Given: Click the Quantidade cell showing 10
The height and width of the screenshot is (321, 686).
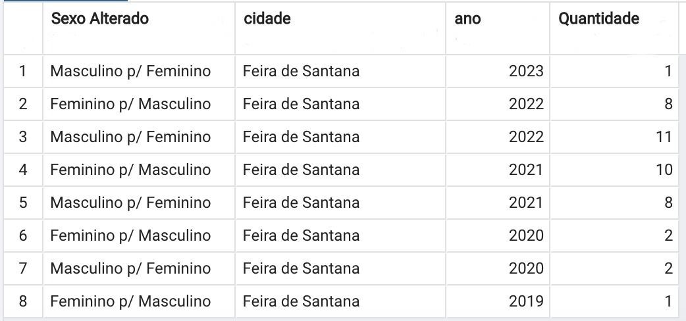Looking at the screenshot, I should [614, 170].
